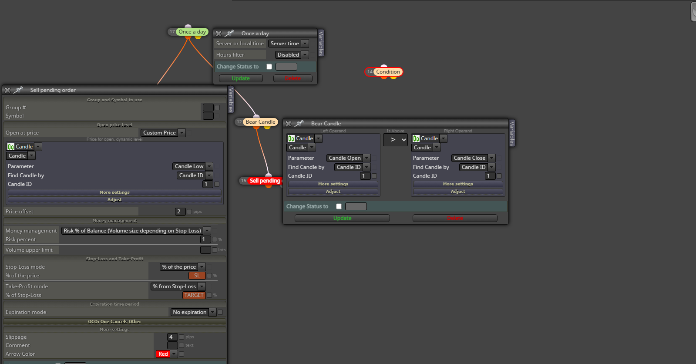Open Candle Close parameter dropdown
The height and width of the screenshot is (364, 696).
coord(473,158)
